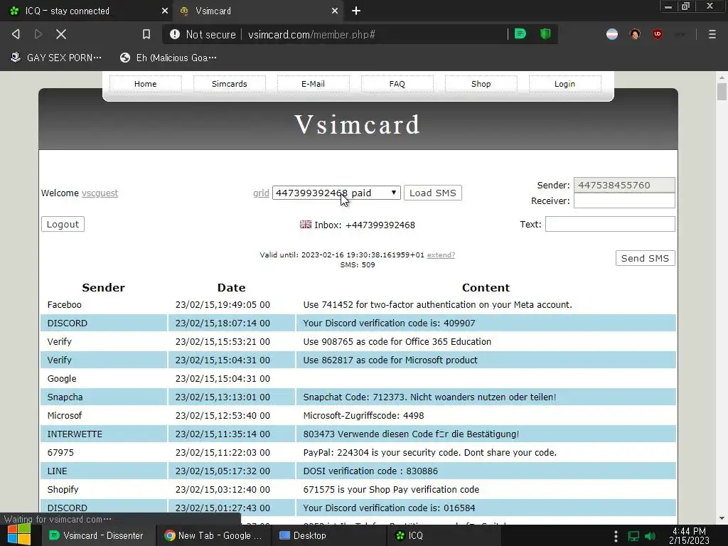Stop page loading with the X icon
Screen dimensions: 728x546
pos(61,34)
